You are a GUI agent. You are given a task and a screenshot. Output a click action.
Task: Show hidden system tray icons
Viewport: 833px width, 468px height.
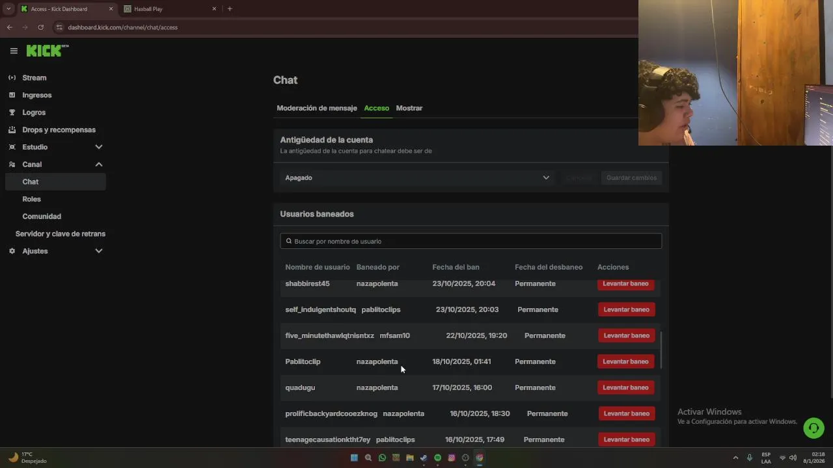[736, 458]
